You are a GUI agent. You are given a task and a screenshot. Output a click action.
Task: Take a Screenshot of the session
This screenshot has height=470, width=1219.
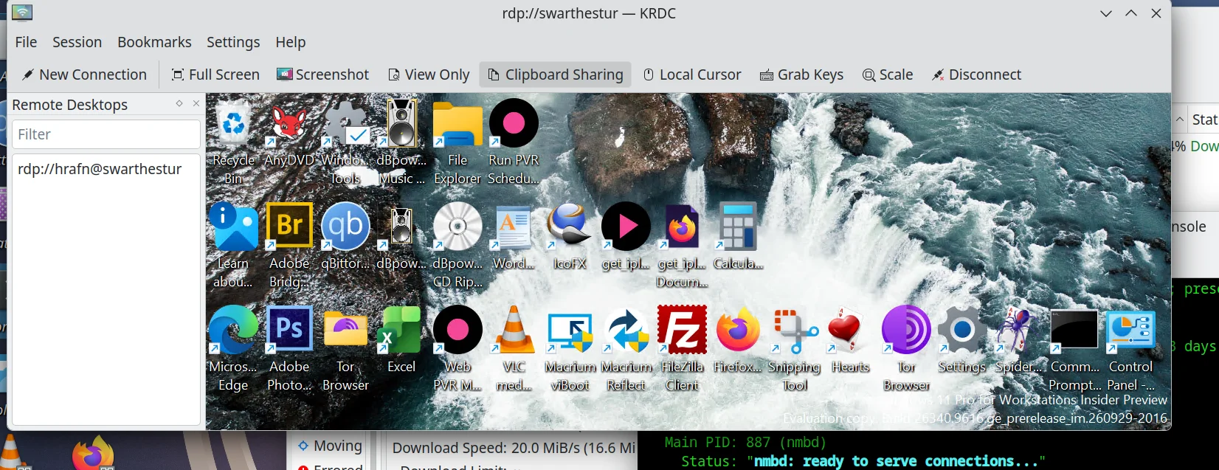pos(323,75)
